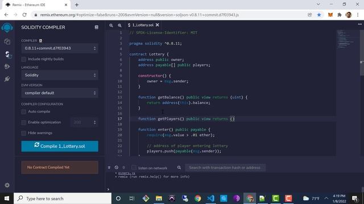Open settings gear in sidebar
The height and width of the screenshot is (204, 364).
[x=7, y=185]
